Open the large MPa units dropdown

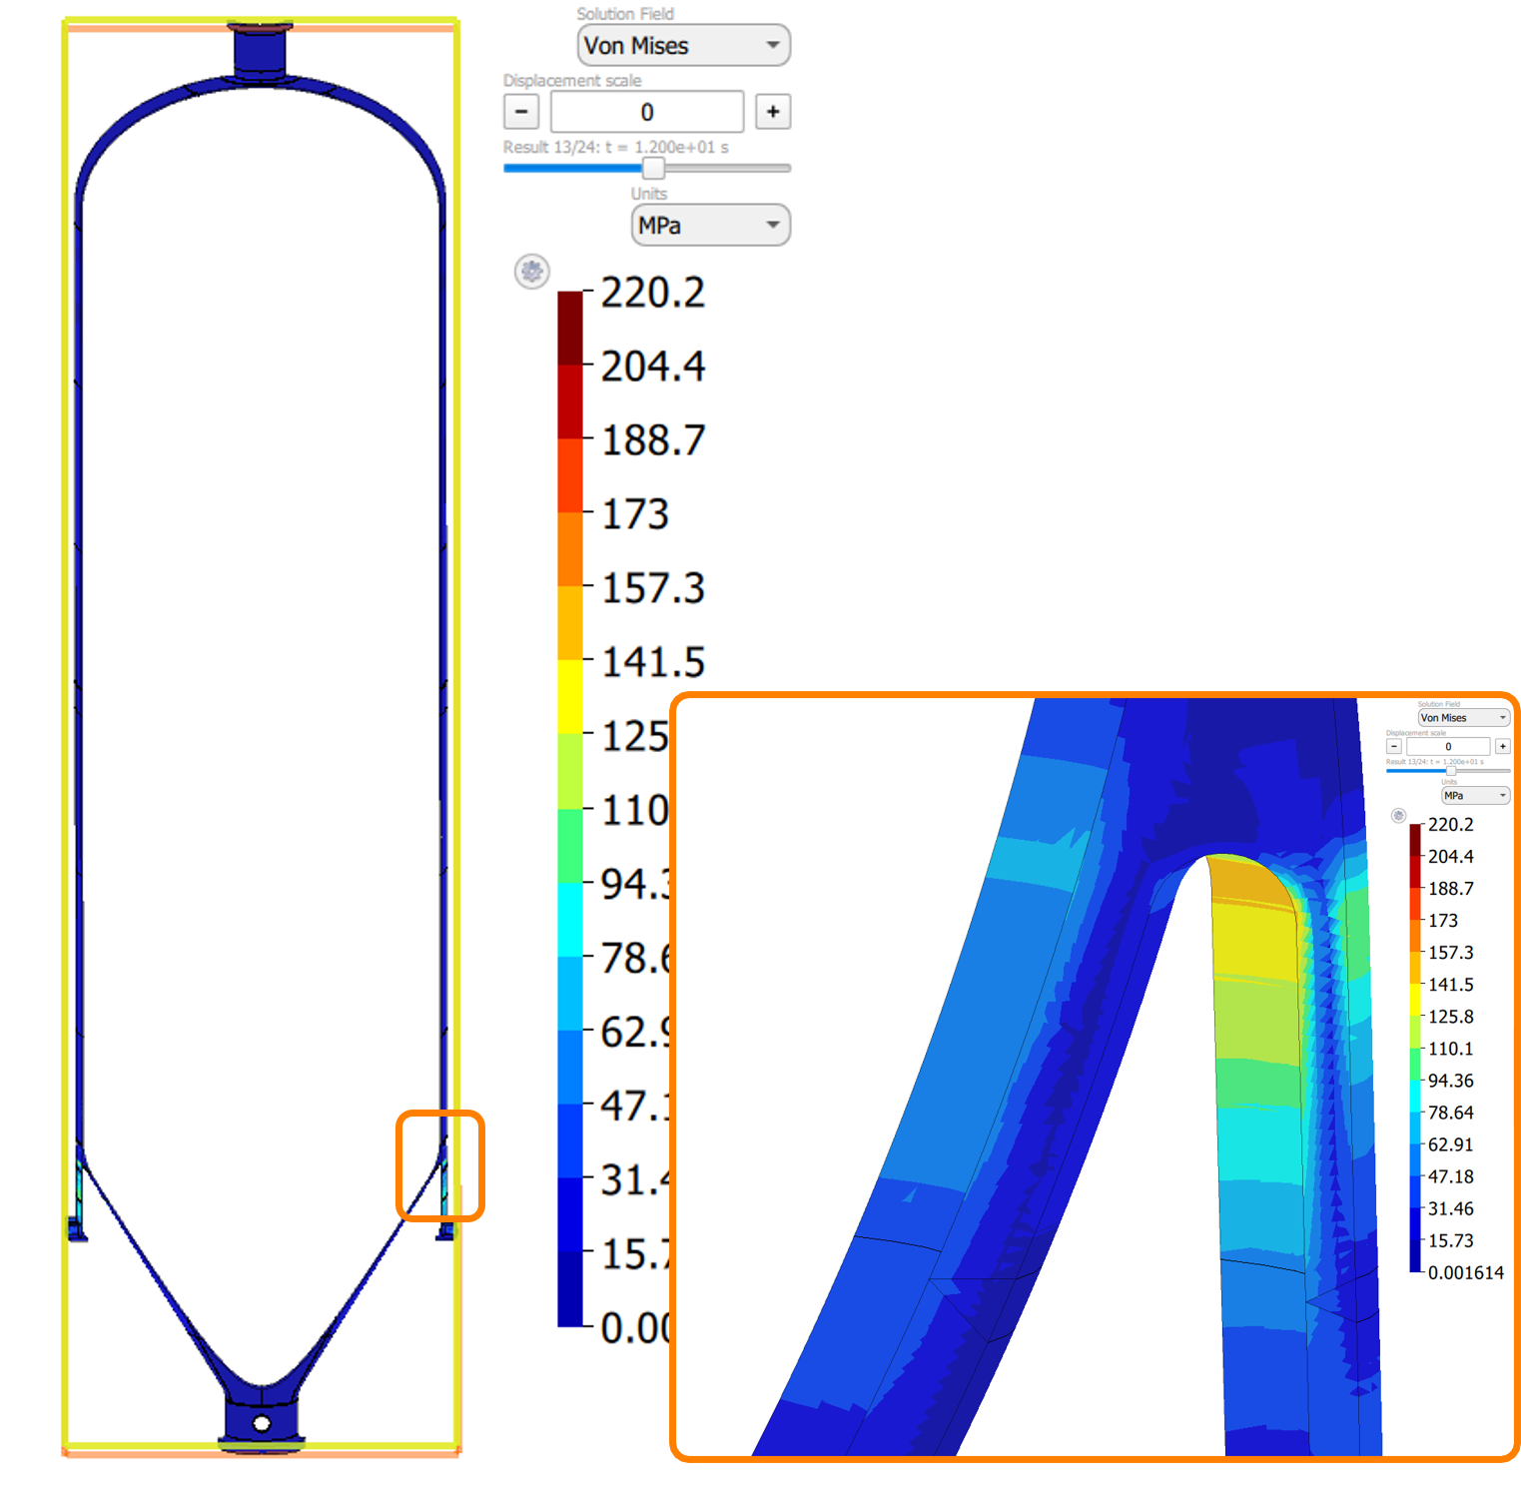click(x=710, y=226)
